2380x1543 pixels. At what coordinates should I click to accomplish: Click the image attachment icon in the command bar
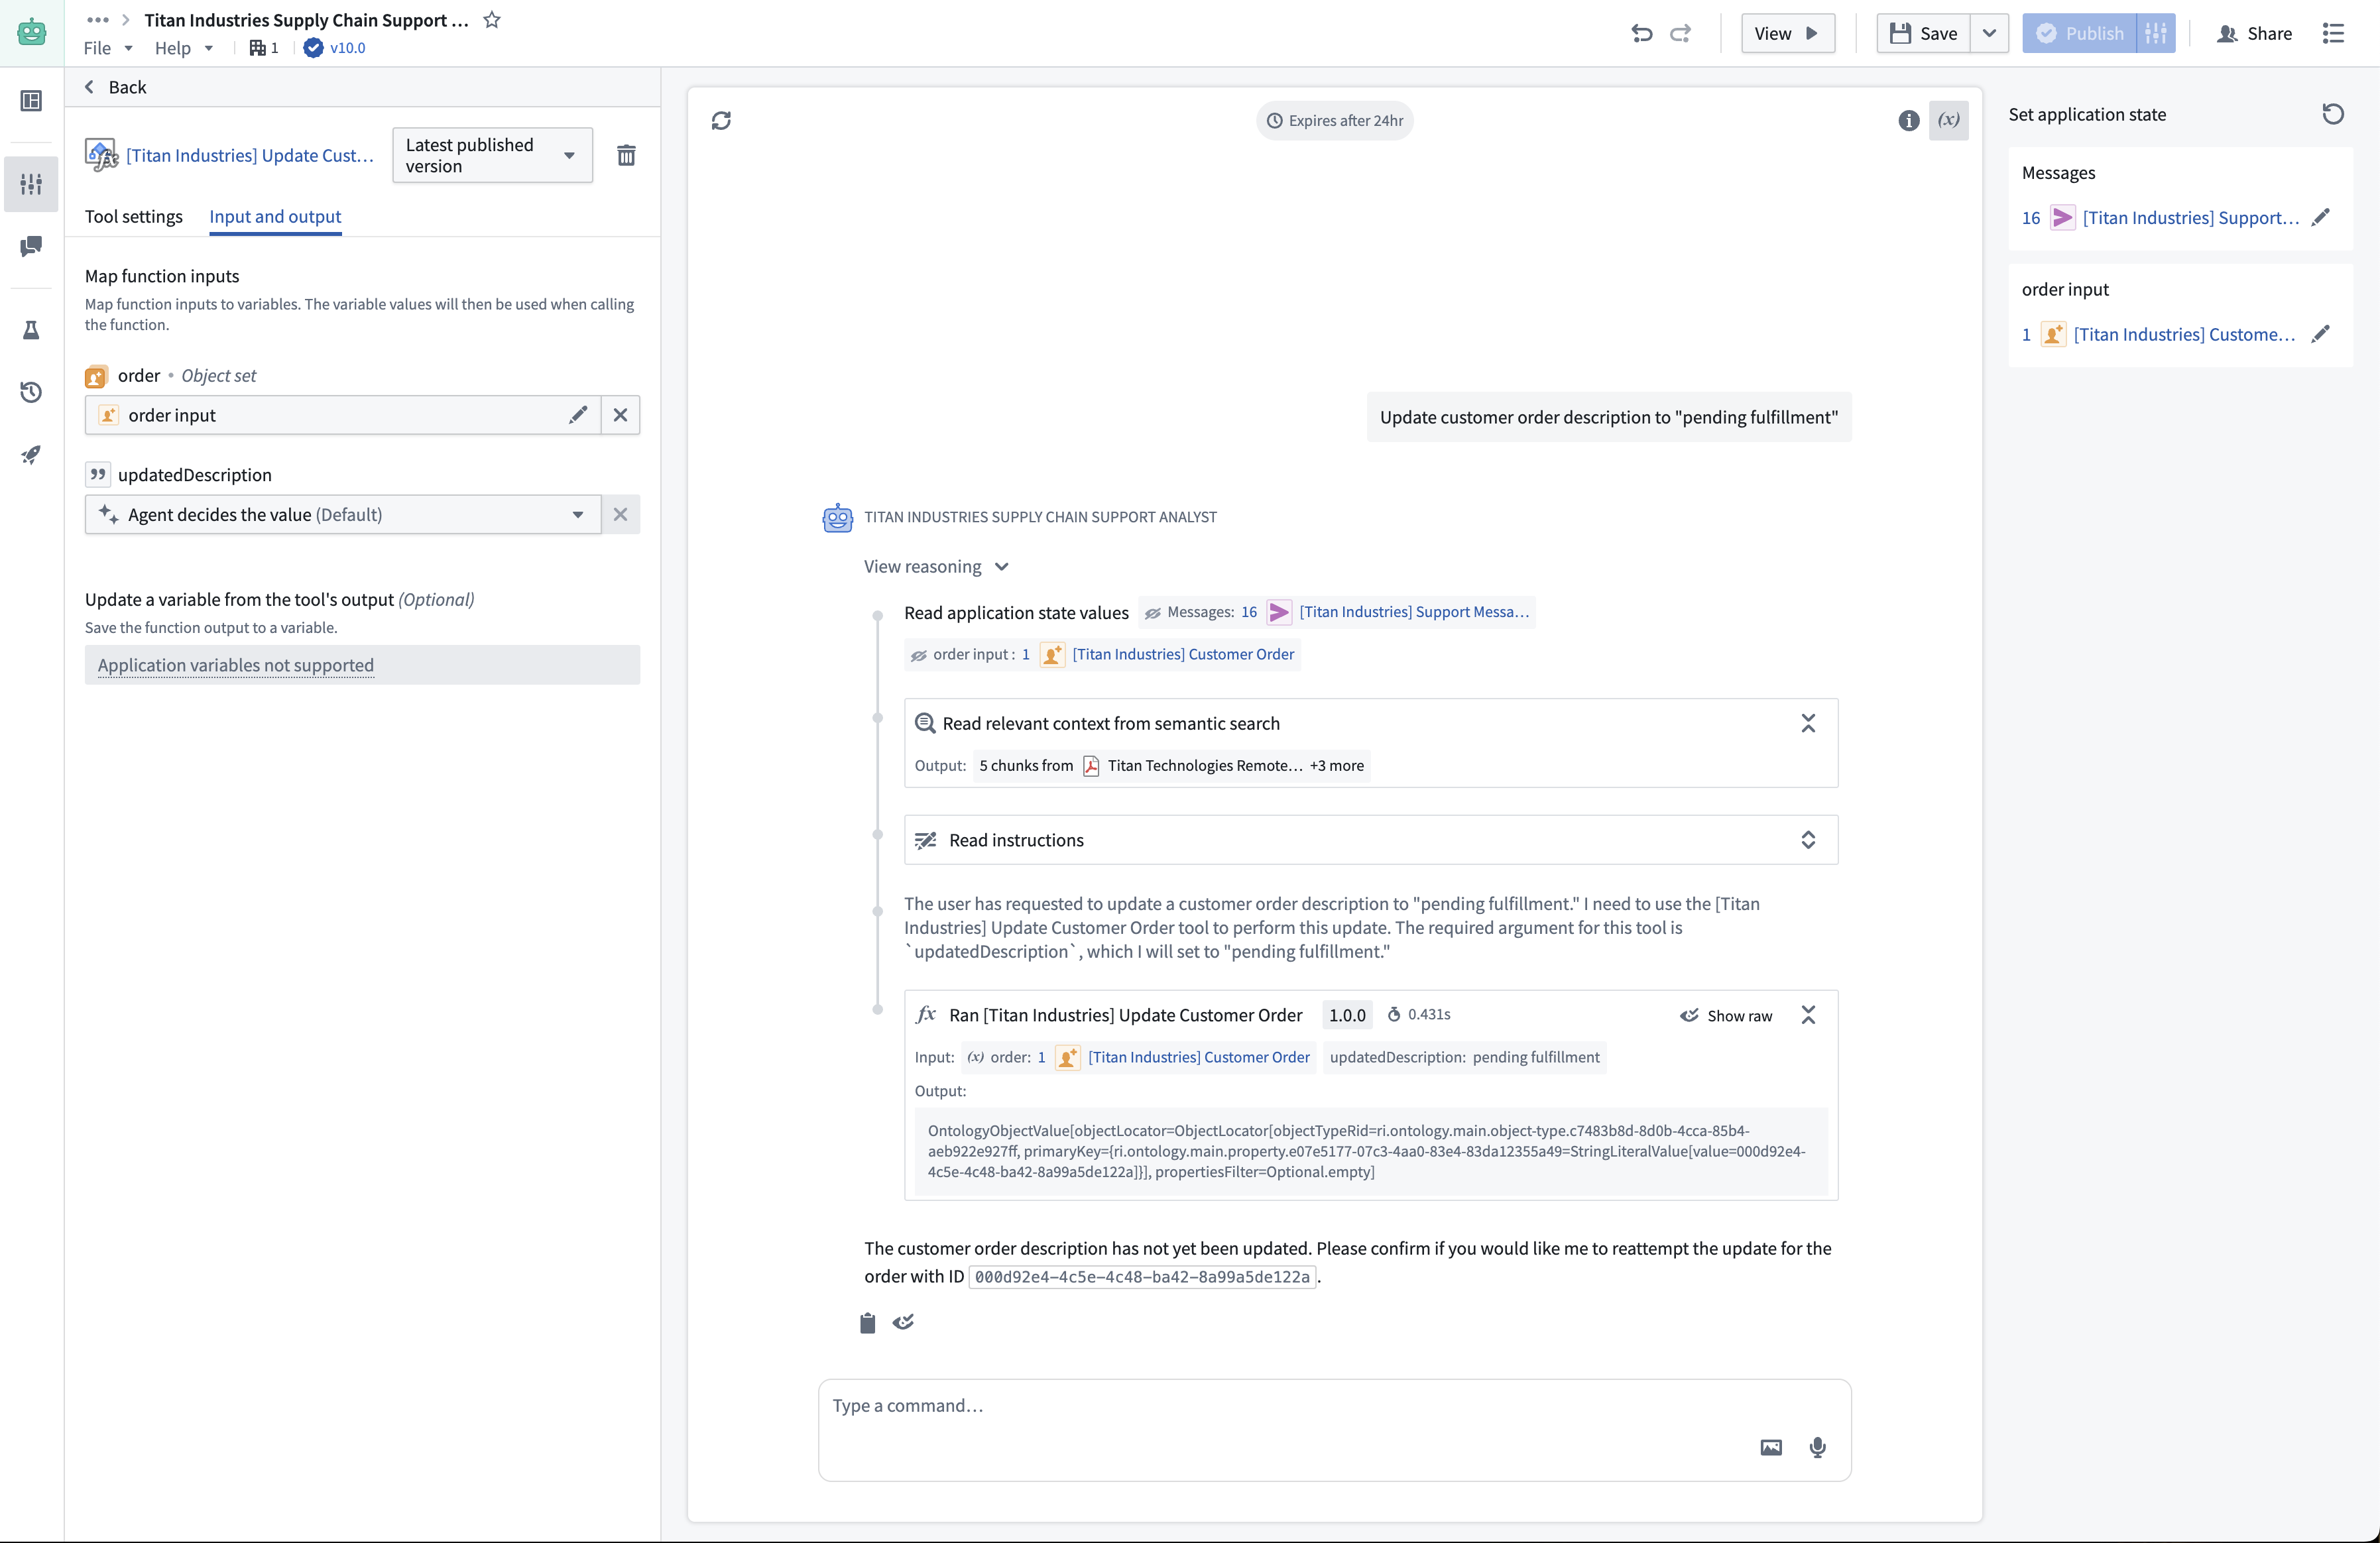coord(1770,1447)
